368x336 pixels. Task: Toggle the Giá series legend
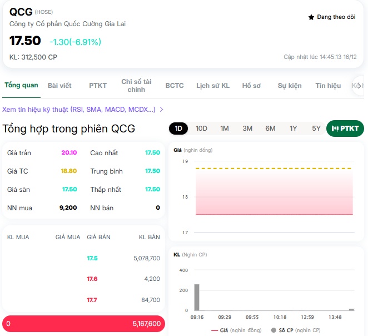pos(236,330)
